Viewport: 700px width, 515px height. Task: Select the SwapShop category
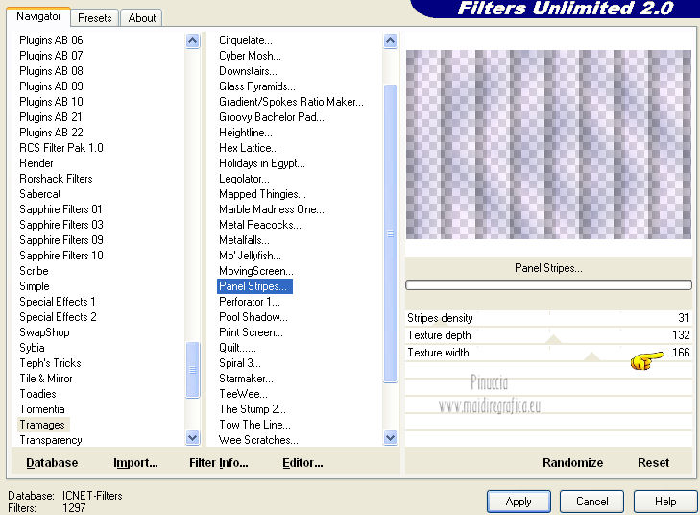(44, 332)
